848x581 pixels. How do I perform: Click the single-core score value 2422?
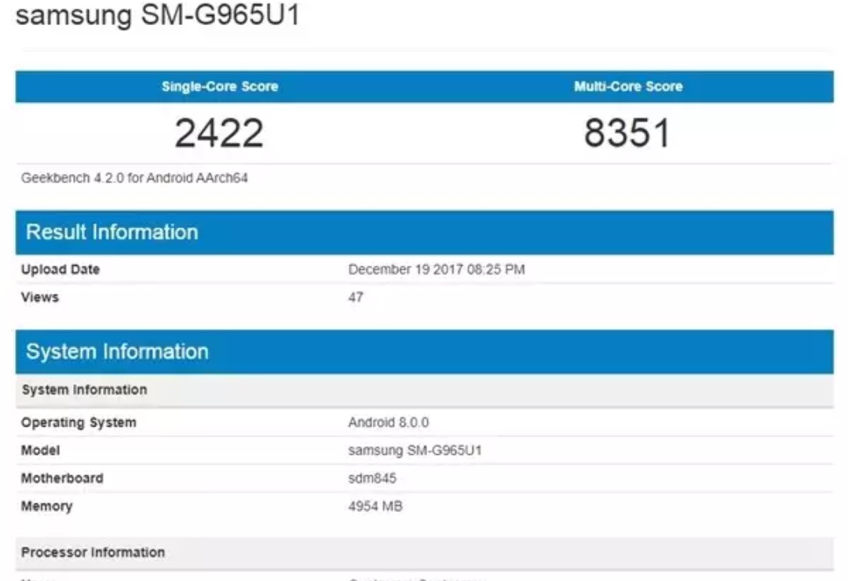pyautogui.click(x=219, y=133)
